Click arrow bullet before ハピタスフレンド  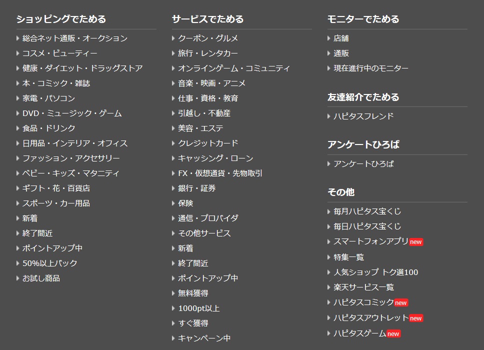(x=328, y=116)
